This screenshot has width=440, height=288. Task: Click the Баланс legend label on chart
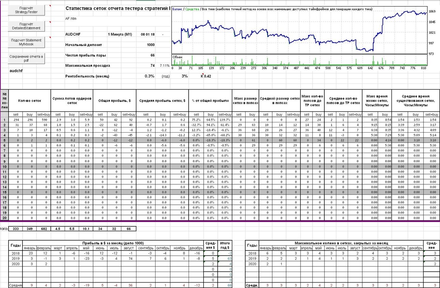tap(177, 9)
